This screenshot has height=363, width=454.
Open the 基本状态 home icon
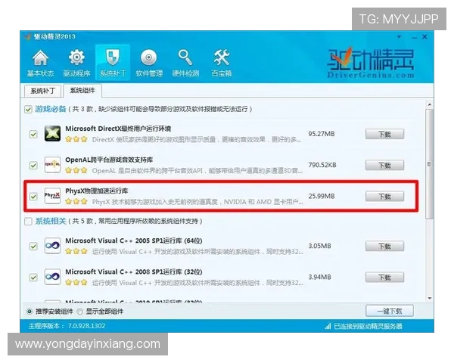pyautogui.click(x=40, y=63)
